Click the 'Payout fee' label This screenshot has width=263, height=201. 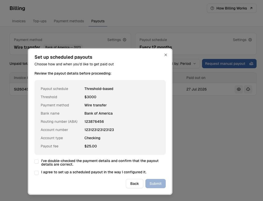(49, 146)
